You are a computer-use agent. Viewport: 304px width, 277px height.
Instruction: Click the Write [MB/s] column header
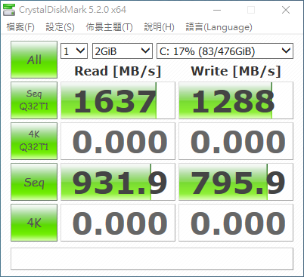pyautogui.click(x=236, y=71)
